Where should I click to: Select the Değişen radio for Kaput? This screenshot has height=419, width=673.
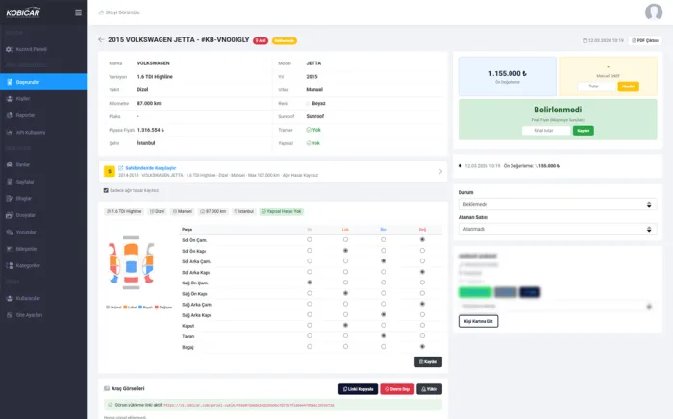tap(422, 325)
